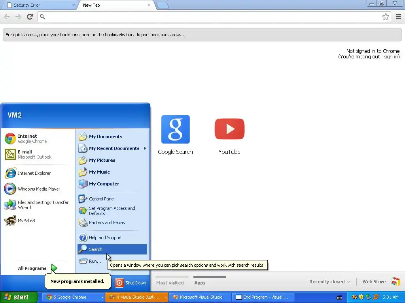Open Printers and Faxes

click(112, 223)
